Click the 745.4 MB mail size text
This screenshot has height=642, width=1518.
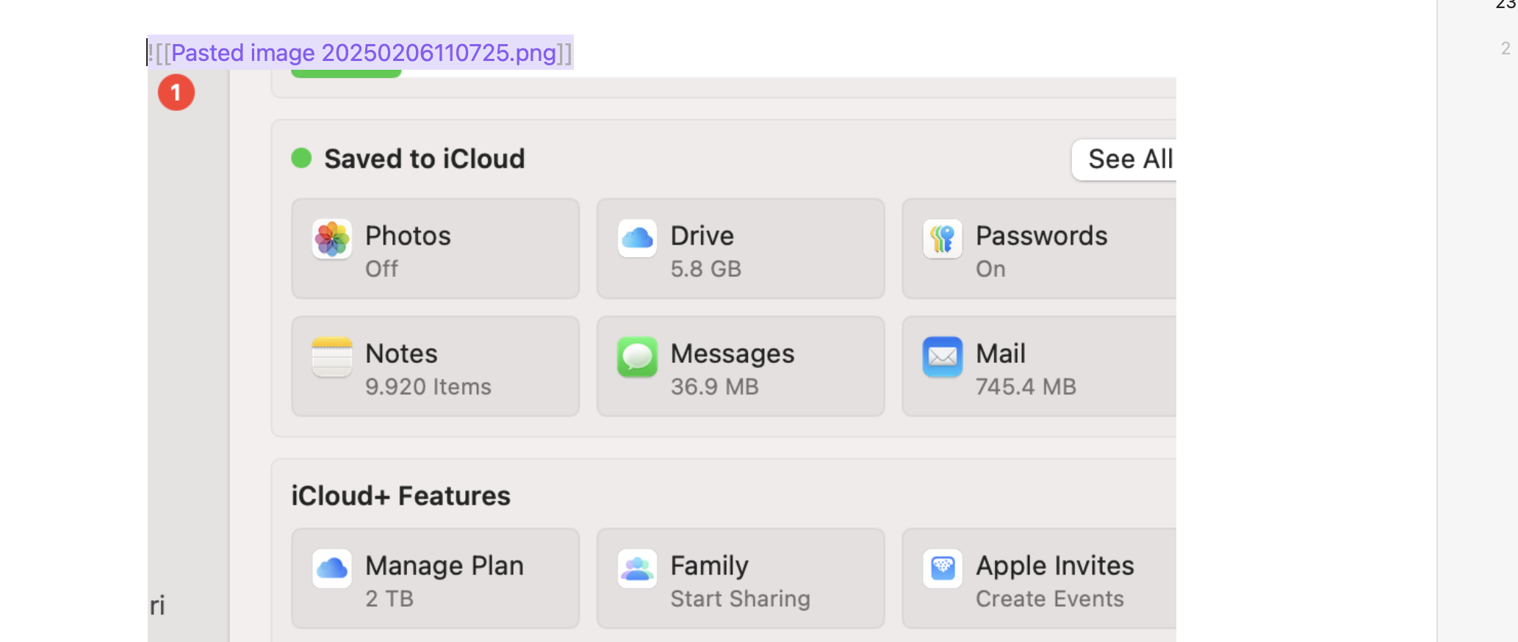click(x=1026, y=386)
